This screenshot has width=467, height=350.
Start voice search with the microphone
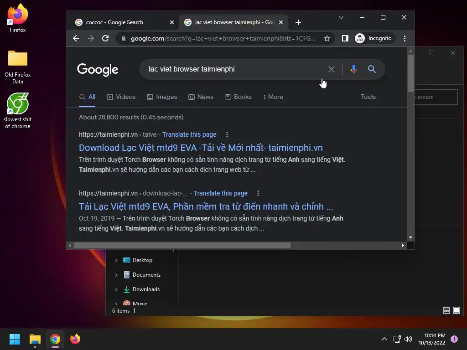pos(353,69)
